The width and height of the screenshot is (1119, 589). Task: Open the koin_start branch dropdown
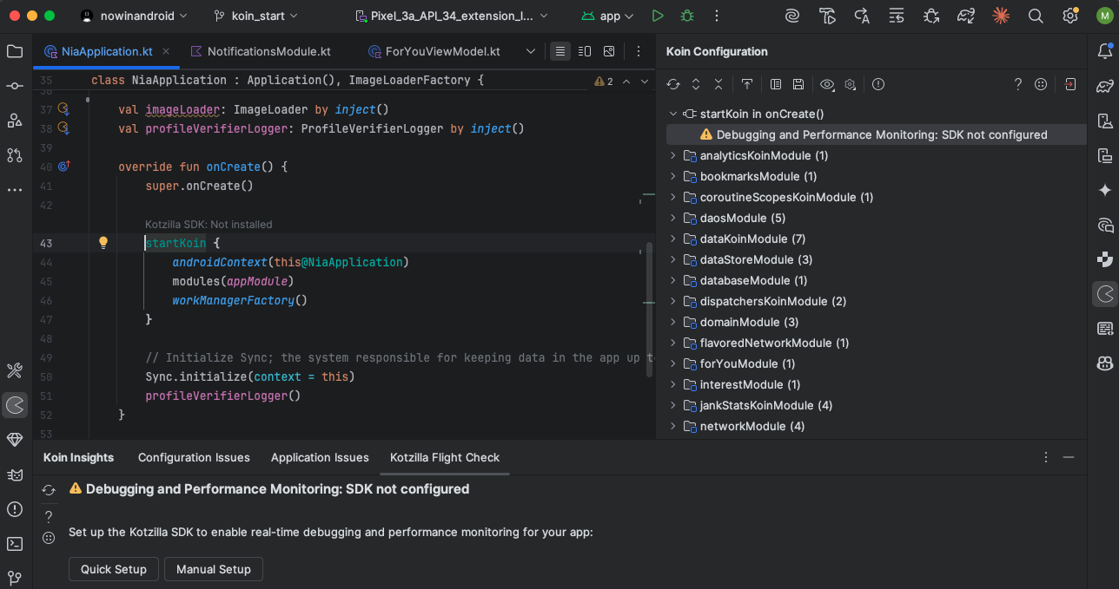coord(255,16)
